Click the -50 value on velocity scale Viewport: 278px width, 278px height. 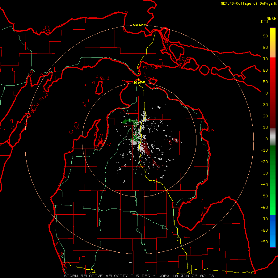(x=264, y=196)
